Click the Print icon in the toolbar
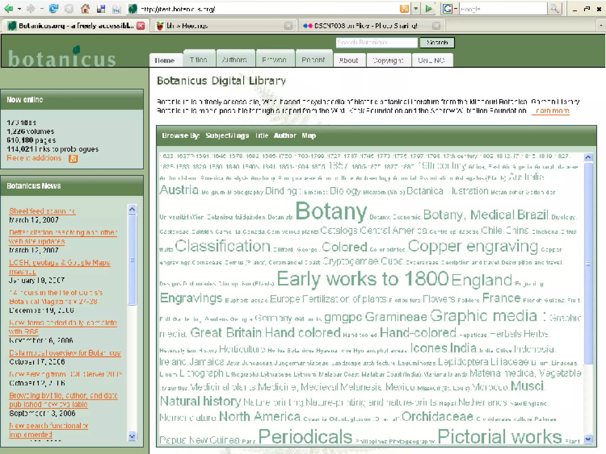Screen dimensions: 606x454 tap(116, 9)
